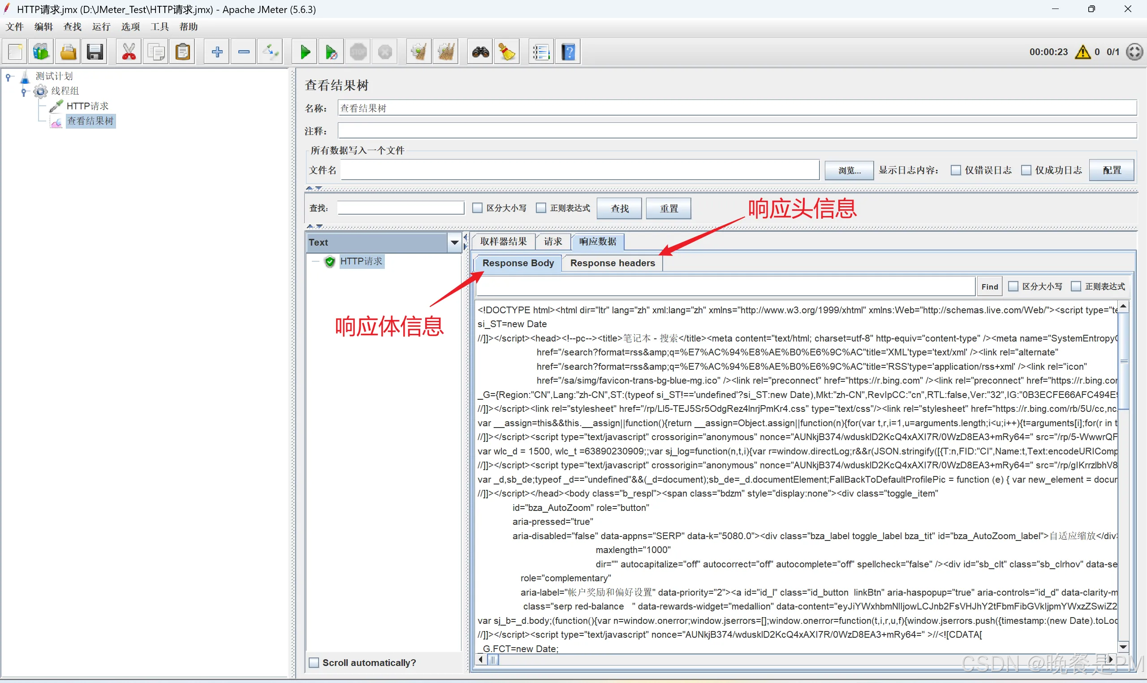Click the Reset Search brush icon

pos(507,52)
